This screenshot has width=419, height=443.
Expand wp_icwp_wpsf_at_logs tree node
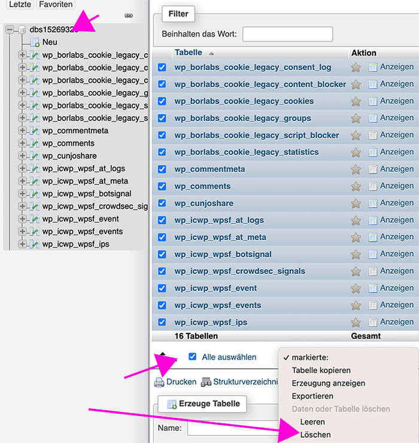[x=23, y=168]
